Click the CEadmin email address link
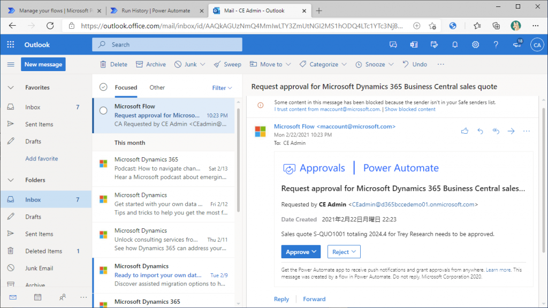 (413, 204)
